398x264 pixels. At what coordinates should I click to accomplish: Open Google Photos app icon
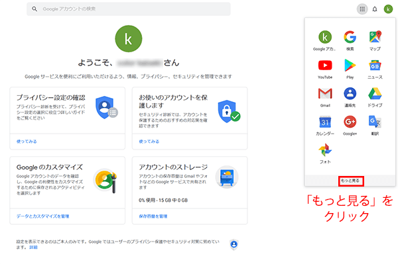[325, 154]
